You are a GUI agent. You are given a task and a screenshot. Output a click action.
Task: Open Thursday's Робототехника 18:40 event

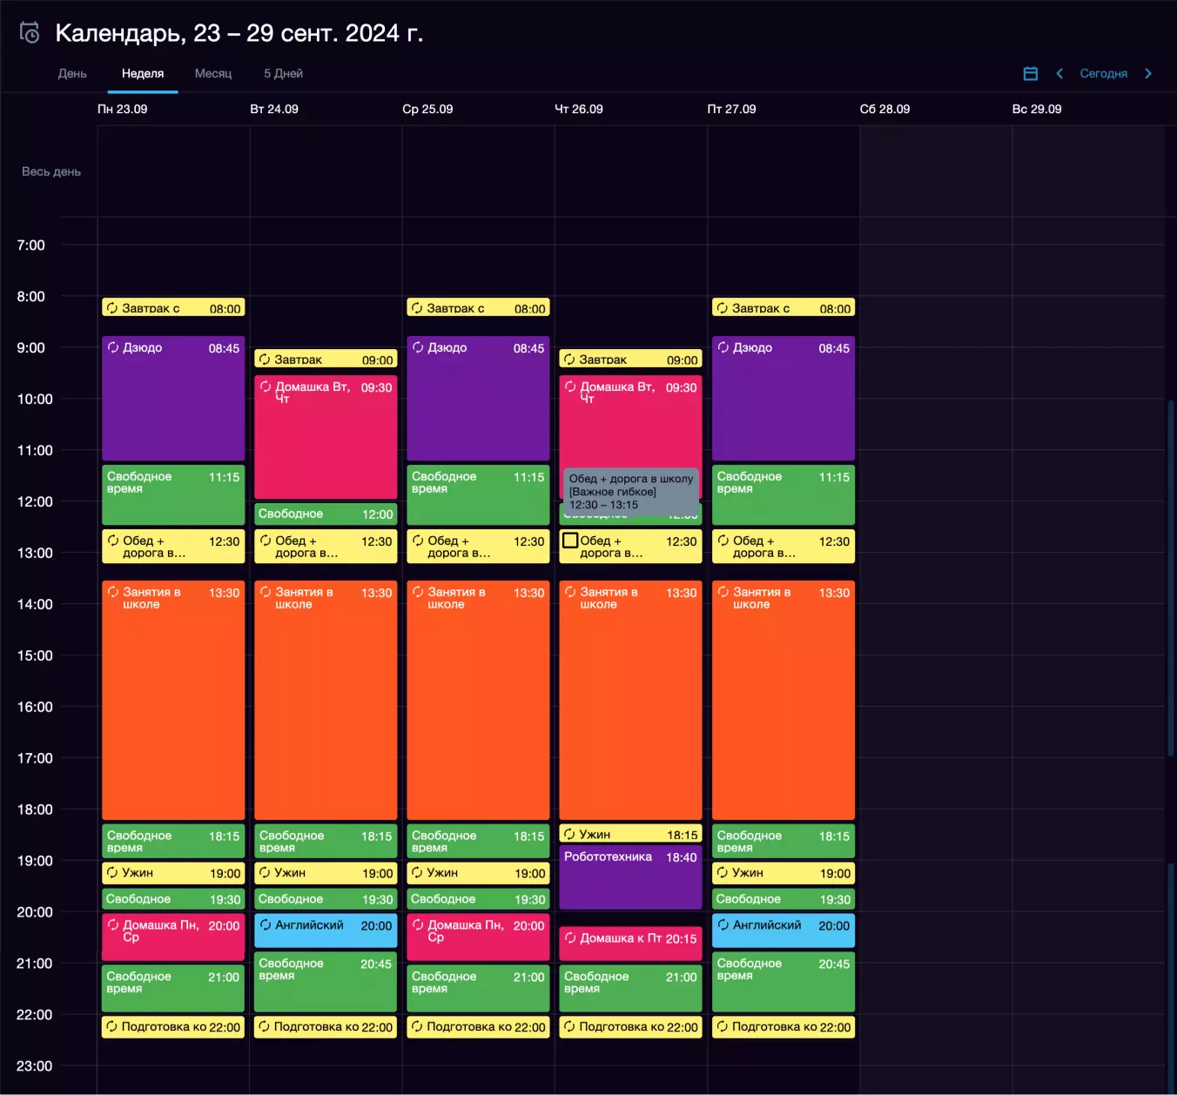(x=630, y=877)
